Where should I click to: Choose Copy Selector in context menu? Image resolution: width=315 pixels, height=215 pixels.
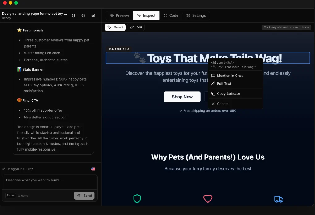(236, 93)
